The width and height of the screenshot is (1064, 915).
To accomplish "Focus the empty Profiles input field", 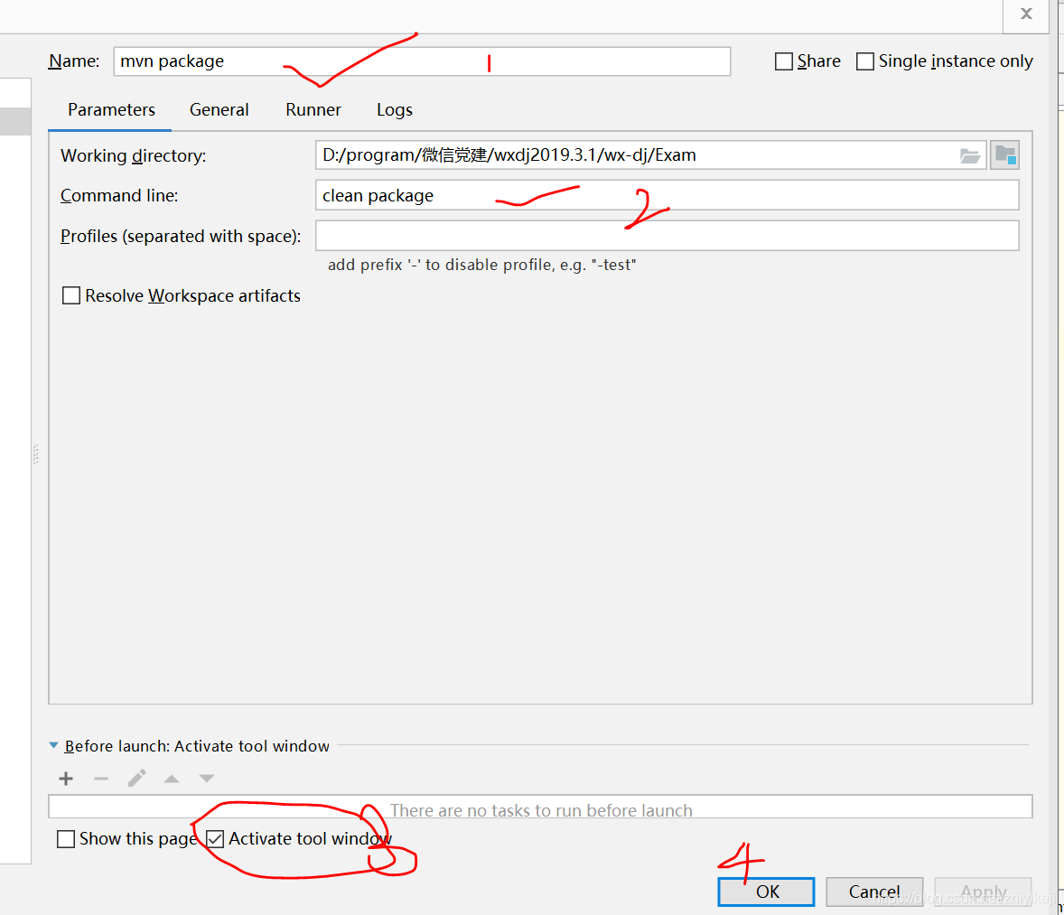I will [667, 236].
